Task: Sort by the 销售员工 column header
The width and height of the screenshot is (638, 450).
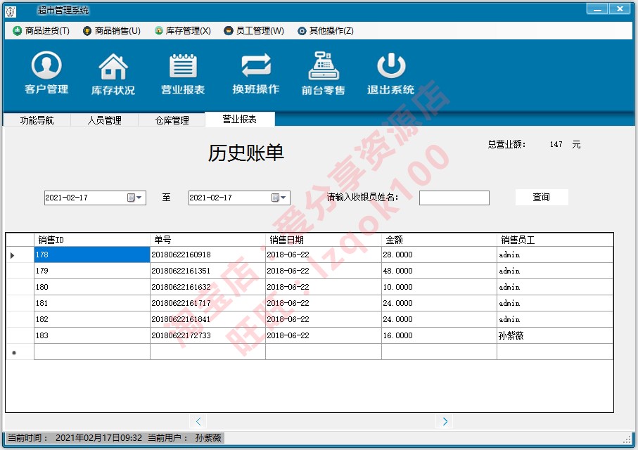Action: click(555, 240)
